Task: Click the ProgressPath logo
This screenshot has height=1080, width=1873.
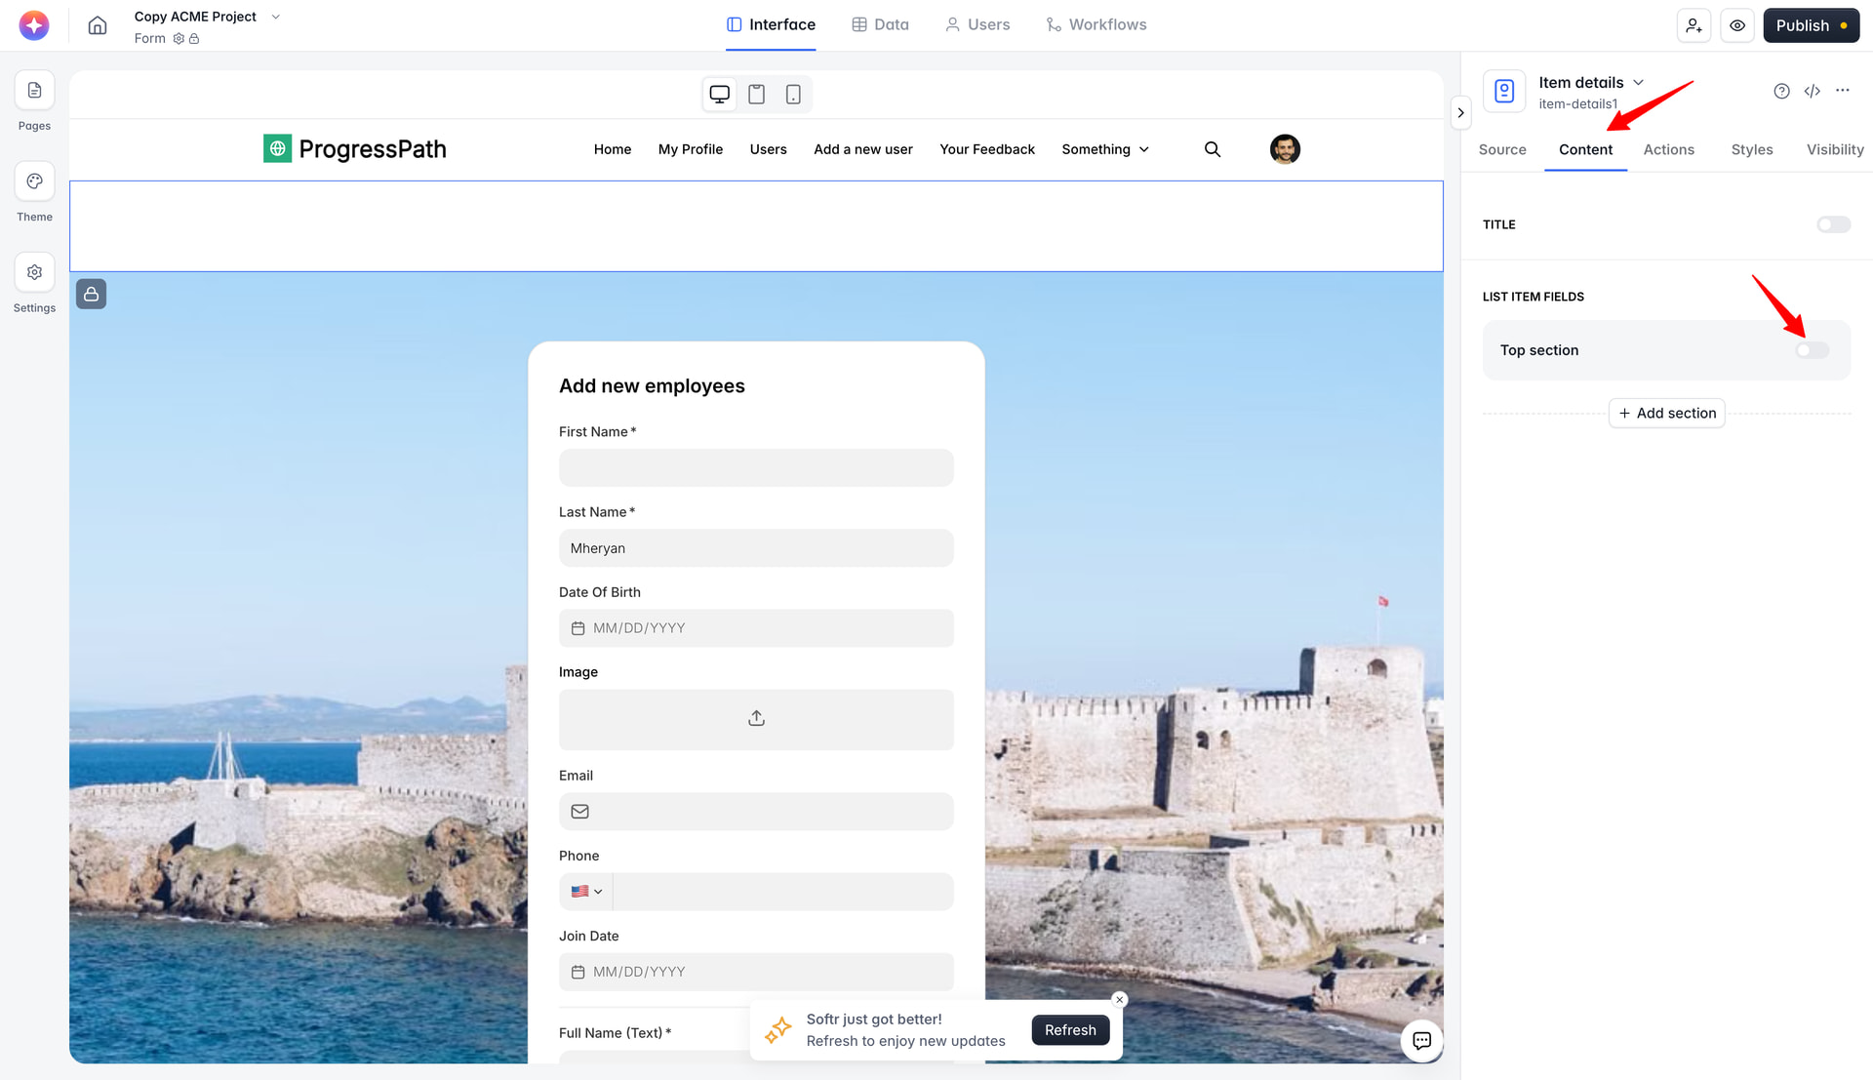Action: tap(355, 149)
